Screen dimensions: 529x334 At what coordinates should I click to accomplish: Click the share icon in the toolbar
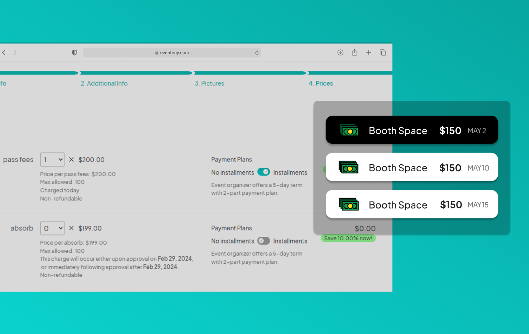(x=354, y=53)
